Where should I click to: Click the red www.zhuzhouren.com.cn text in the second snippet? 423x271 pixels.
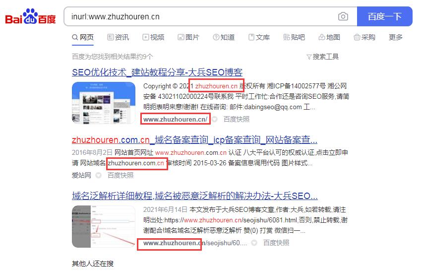(191, 152)
